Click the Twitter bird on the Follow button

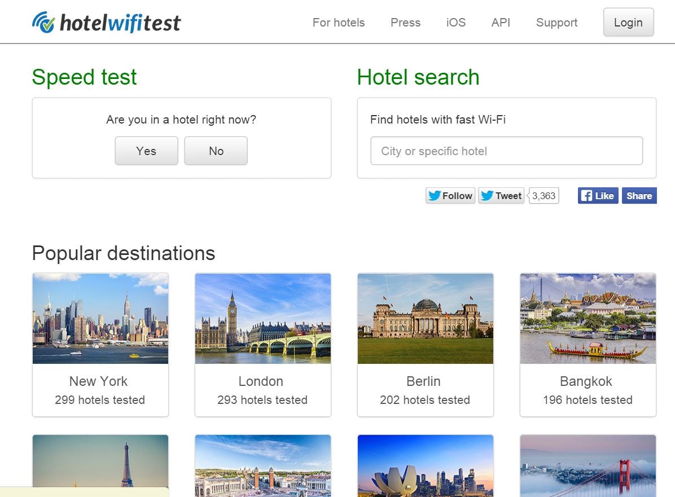point(435,195)
